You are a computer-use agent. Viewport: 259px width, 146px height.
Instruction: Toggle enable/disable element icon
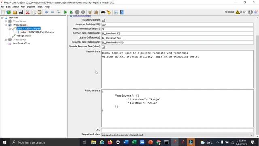pos(58,12)
